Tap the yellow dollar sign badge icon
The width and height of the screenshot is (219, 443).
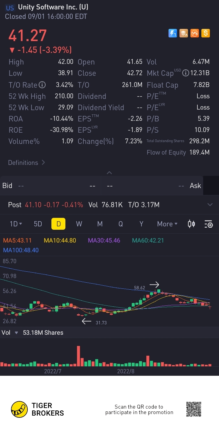[x=206, y=33]
